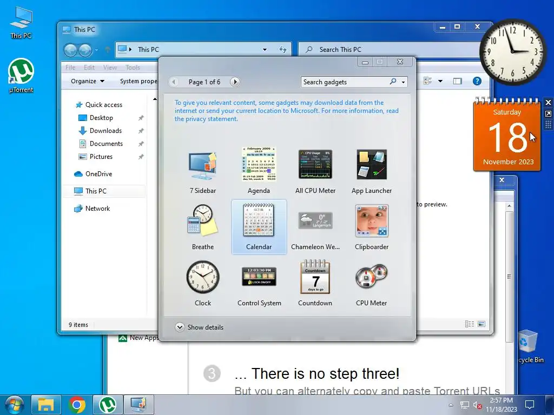Go to previous gadget page
The width and height of the screenshot is (554, 415).
pos(174,82)
